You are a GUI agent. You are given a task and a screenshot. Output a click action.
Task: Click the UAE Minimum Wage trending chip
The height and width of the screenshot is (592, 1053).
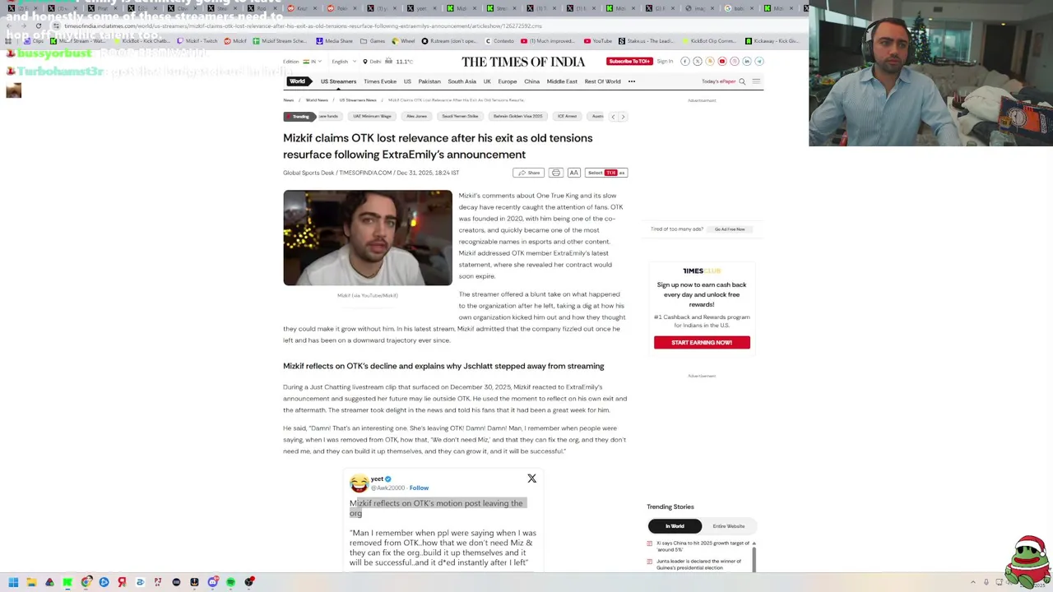click(372, 117)
